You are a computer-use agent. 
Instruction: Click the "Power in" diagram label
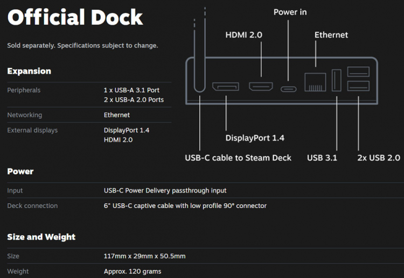click(x=291, y=12)
